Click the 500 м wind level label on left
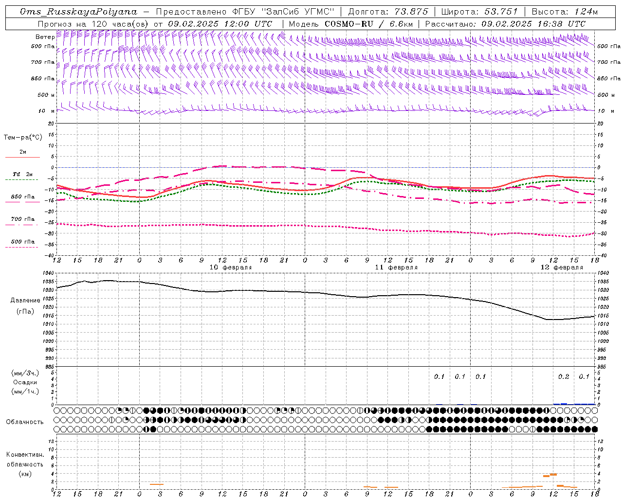Viewport: 623px width, 498px height. pyautogui.click(x=46, y=95)
